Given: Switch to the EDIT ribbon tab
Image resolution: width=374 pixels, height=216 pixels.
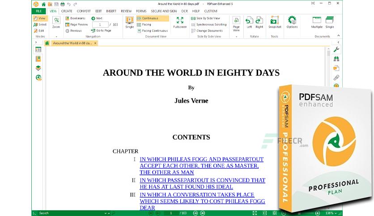Looking at the screenshot, I should coord(98,11).
